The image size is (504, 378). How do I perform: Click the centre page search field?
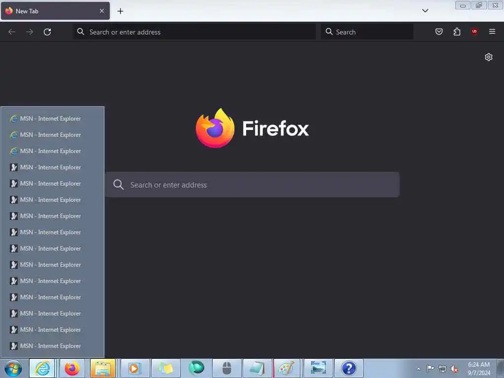[x=252, y=185]
